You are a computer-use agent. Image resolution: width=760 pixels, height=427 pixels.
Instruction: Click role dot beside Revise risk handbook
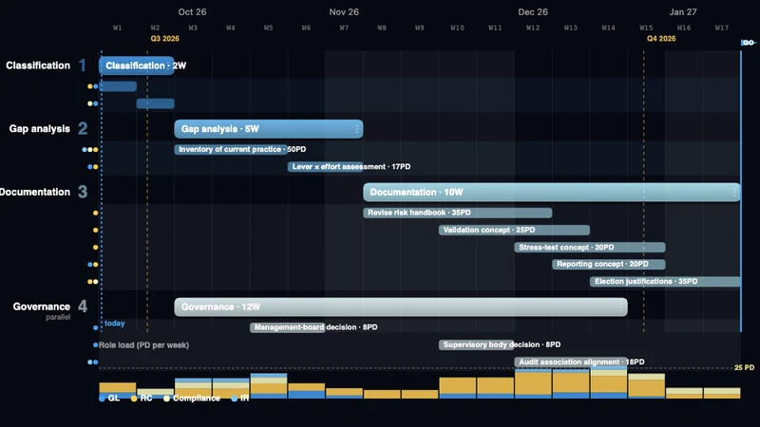click(96, 213)
